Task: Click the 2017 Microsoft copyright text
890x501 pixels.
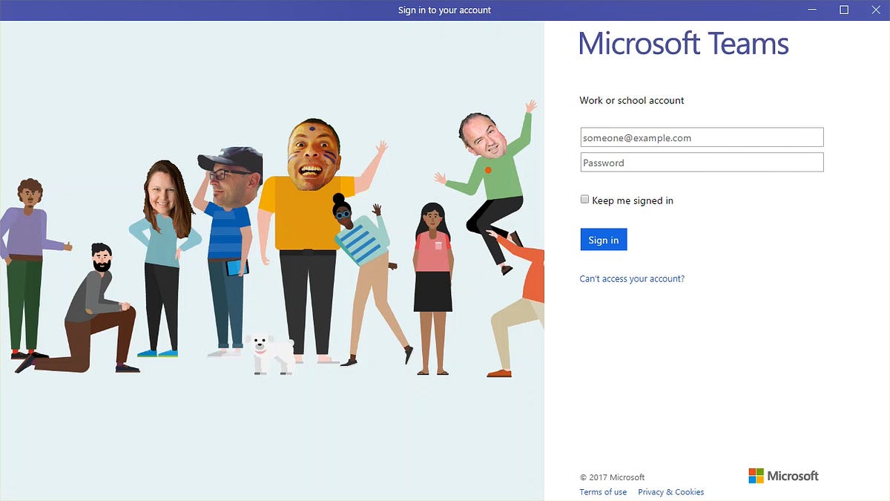Action: (612, 477)
